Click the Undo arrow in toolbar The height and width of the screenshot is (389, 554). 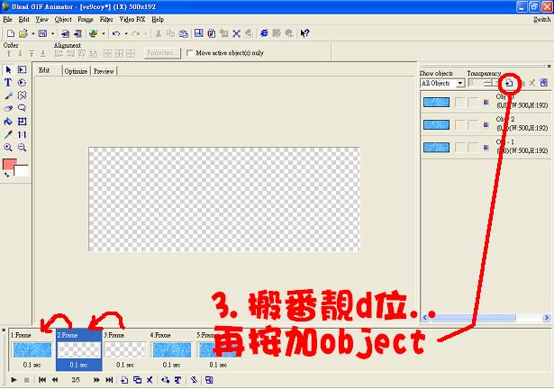click(x=115, y=34)
